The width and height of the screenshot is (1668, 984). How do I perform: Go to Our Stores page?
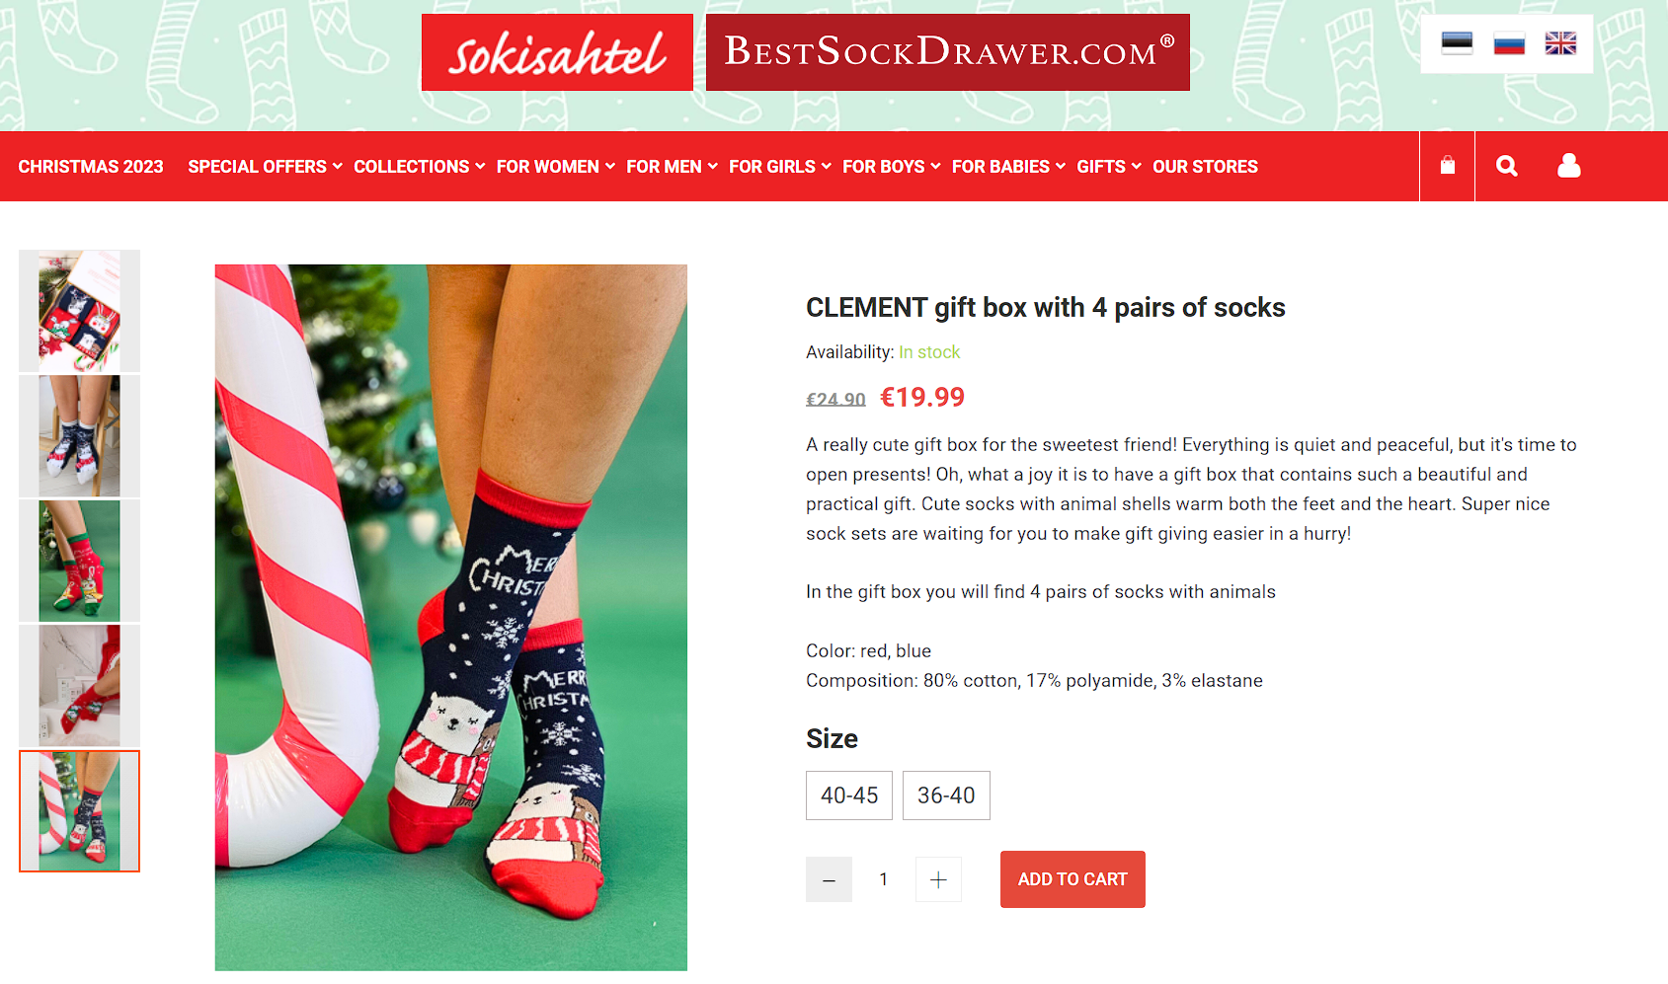coord(1205,167)
